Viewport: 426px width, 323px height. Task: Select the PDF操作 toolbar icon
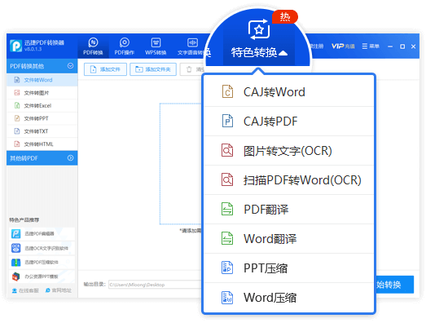(x=125, y=42)
